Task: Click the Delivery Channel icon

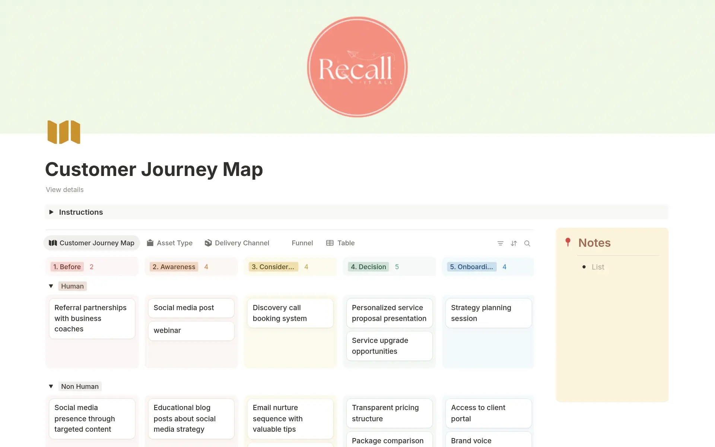Action: pyautogui.click(x=209, y=243)
